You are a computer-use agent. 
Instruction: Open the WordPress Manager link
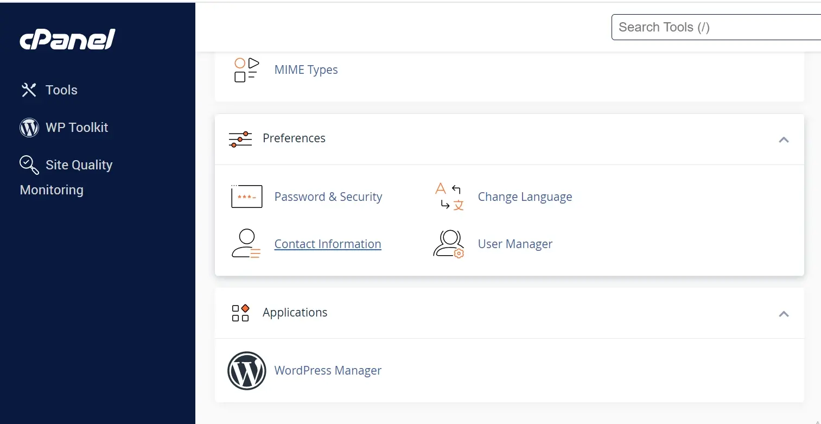tap(328, 371)
